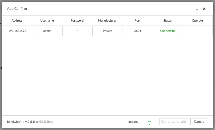The width and height of the screenshot is (215, 130).
Task: Click the Username column header
Action: 47,21
